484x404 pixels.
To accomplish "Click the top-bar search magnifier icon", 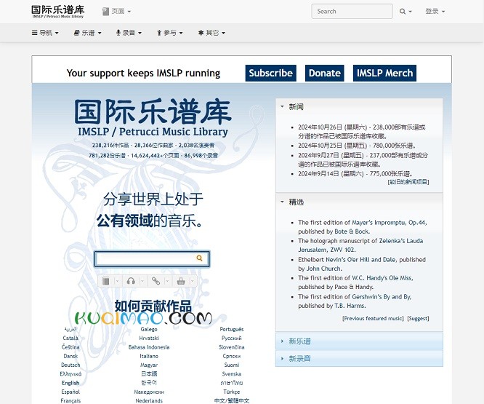I will [x=403, y=12].
